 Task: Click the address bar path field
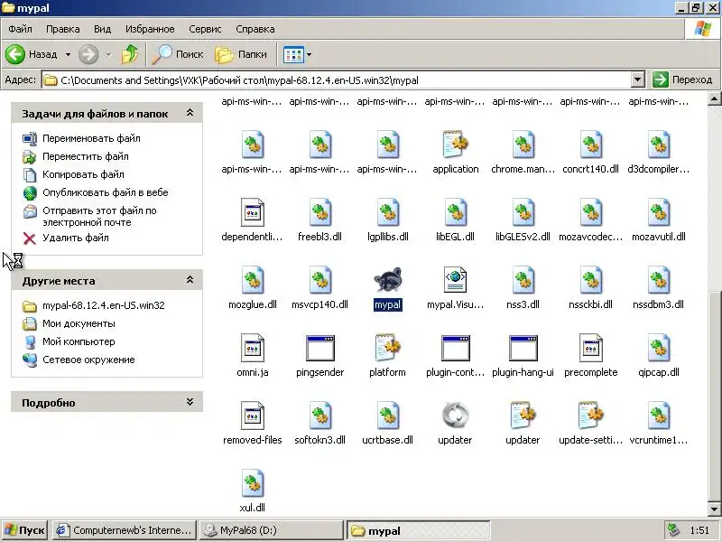[337, 79]
